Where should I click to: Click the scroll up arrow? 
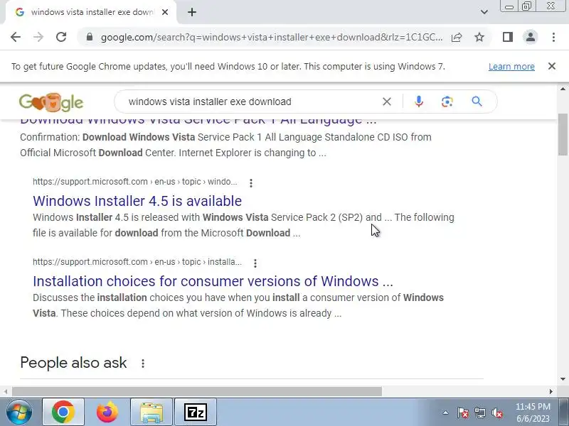tap(563, 89)
